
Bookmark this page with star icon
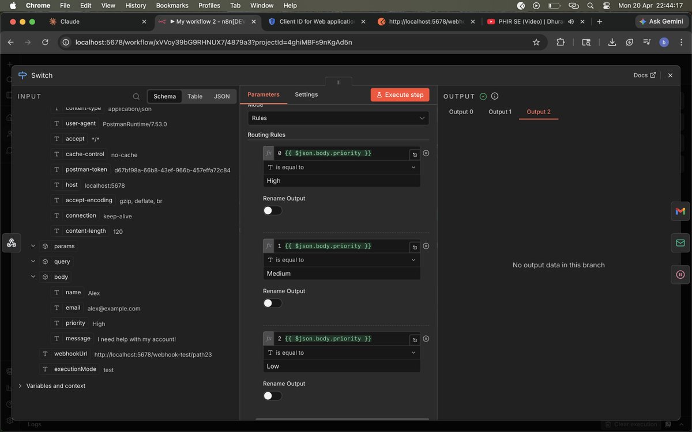536,42
